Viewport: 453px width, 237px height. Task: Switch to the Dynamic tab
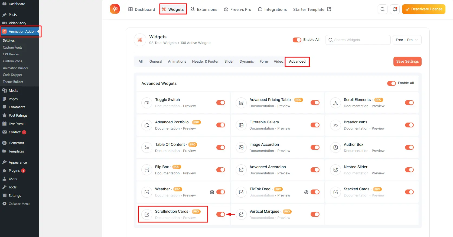[247, 62]
